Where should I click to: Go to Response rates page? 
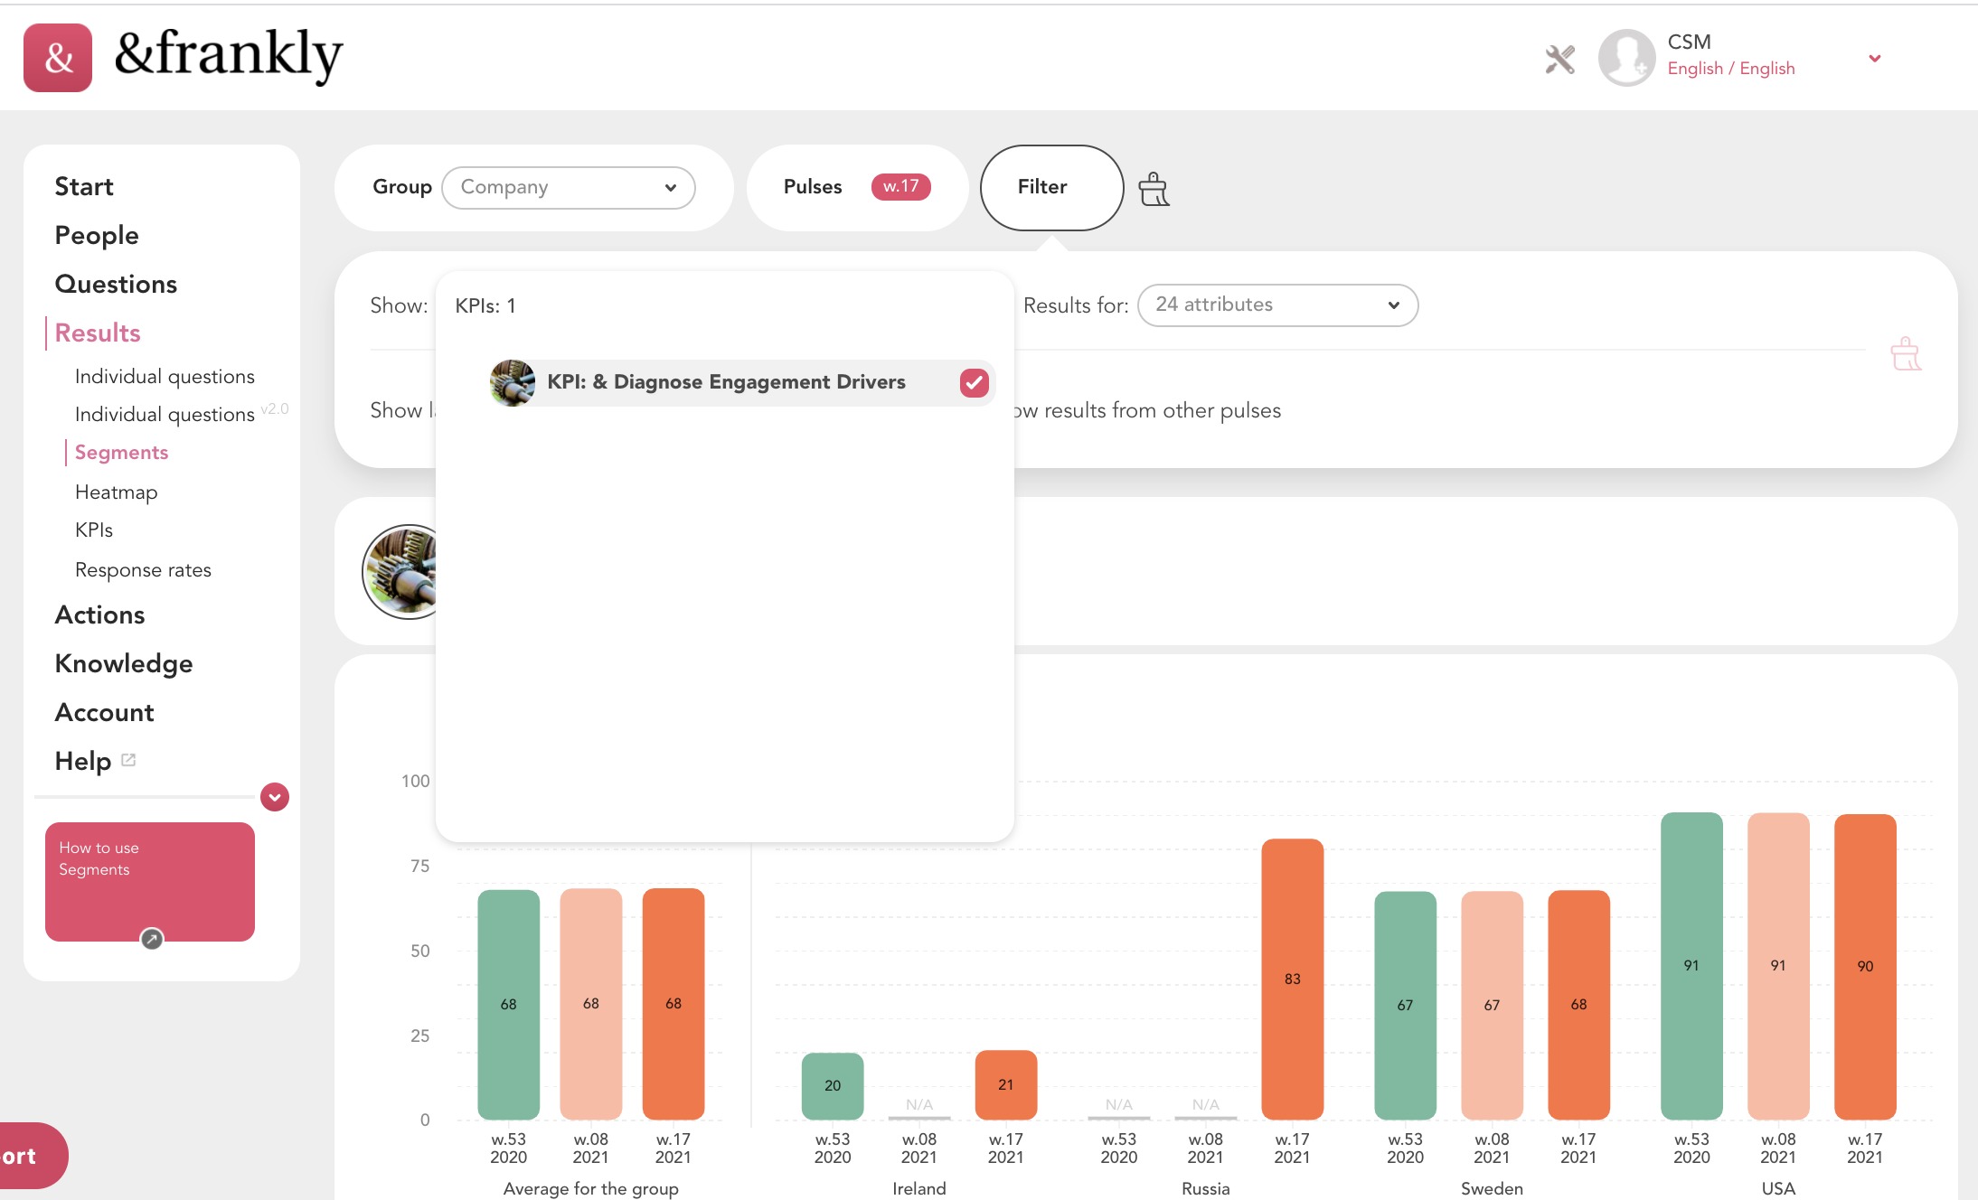click(x=143, y=570)
